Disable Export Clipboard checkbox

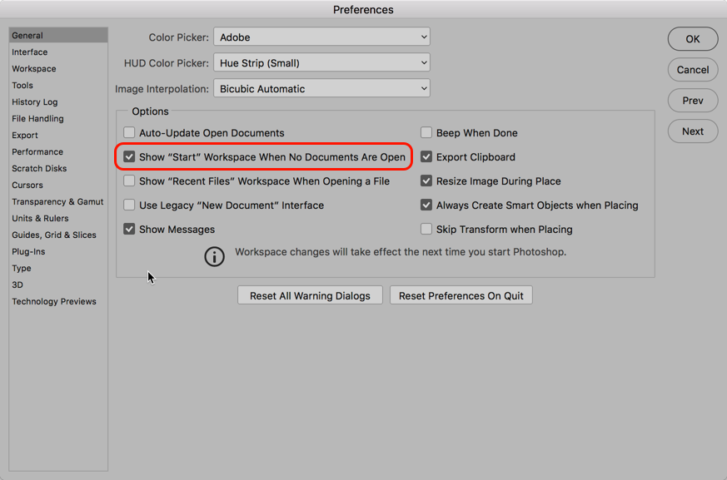point(426,157)
